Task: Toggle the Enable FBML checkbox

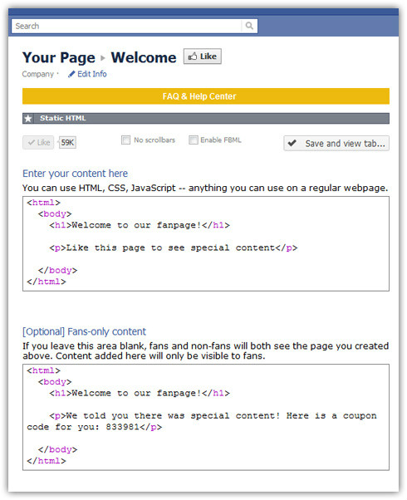Action: coord(193,140)
